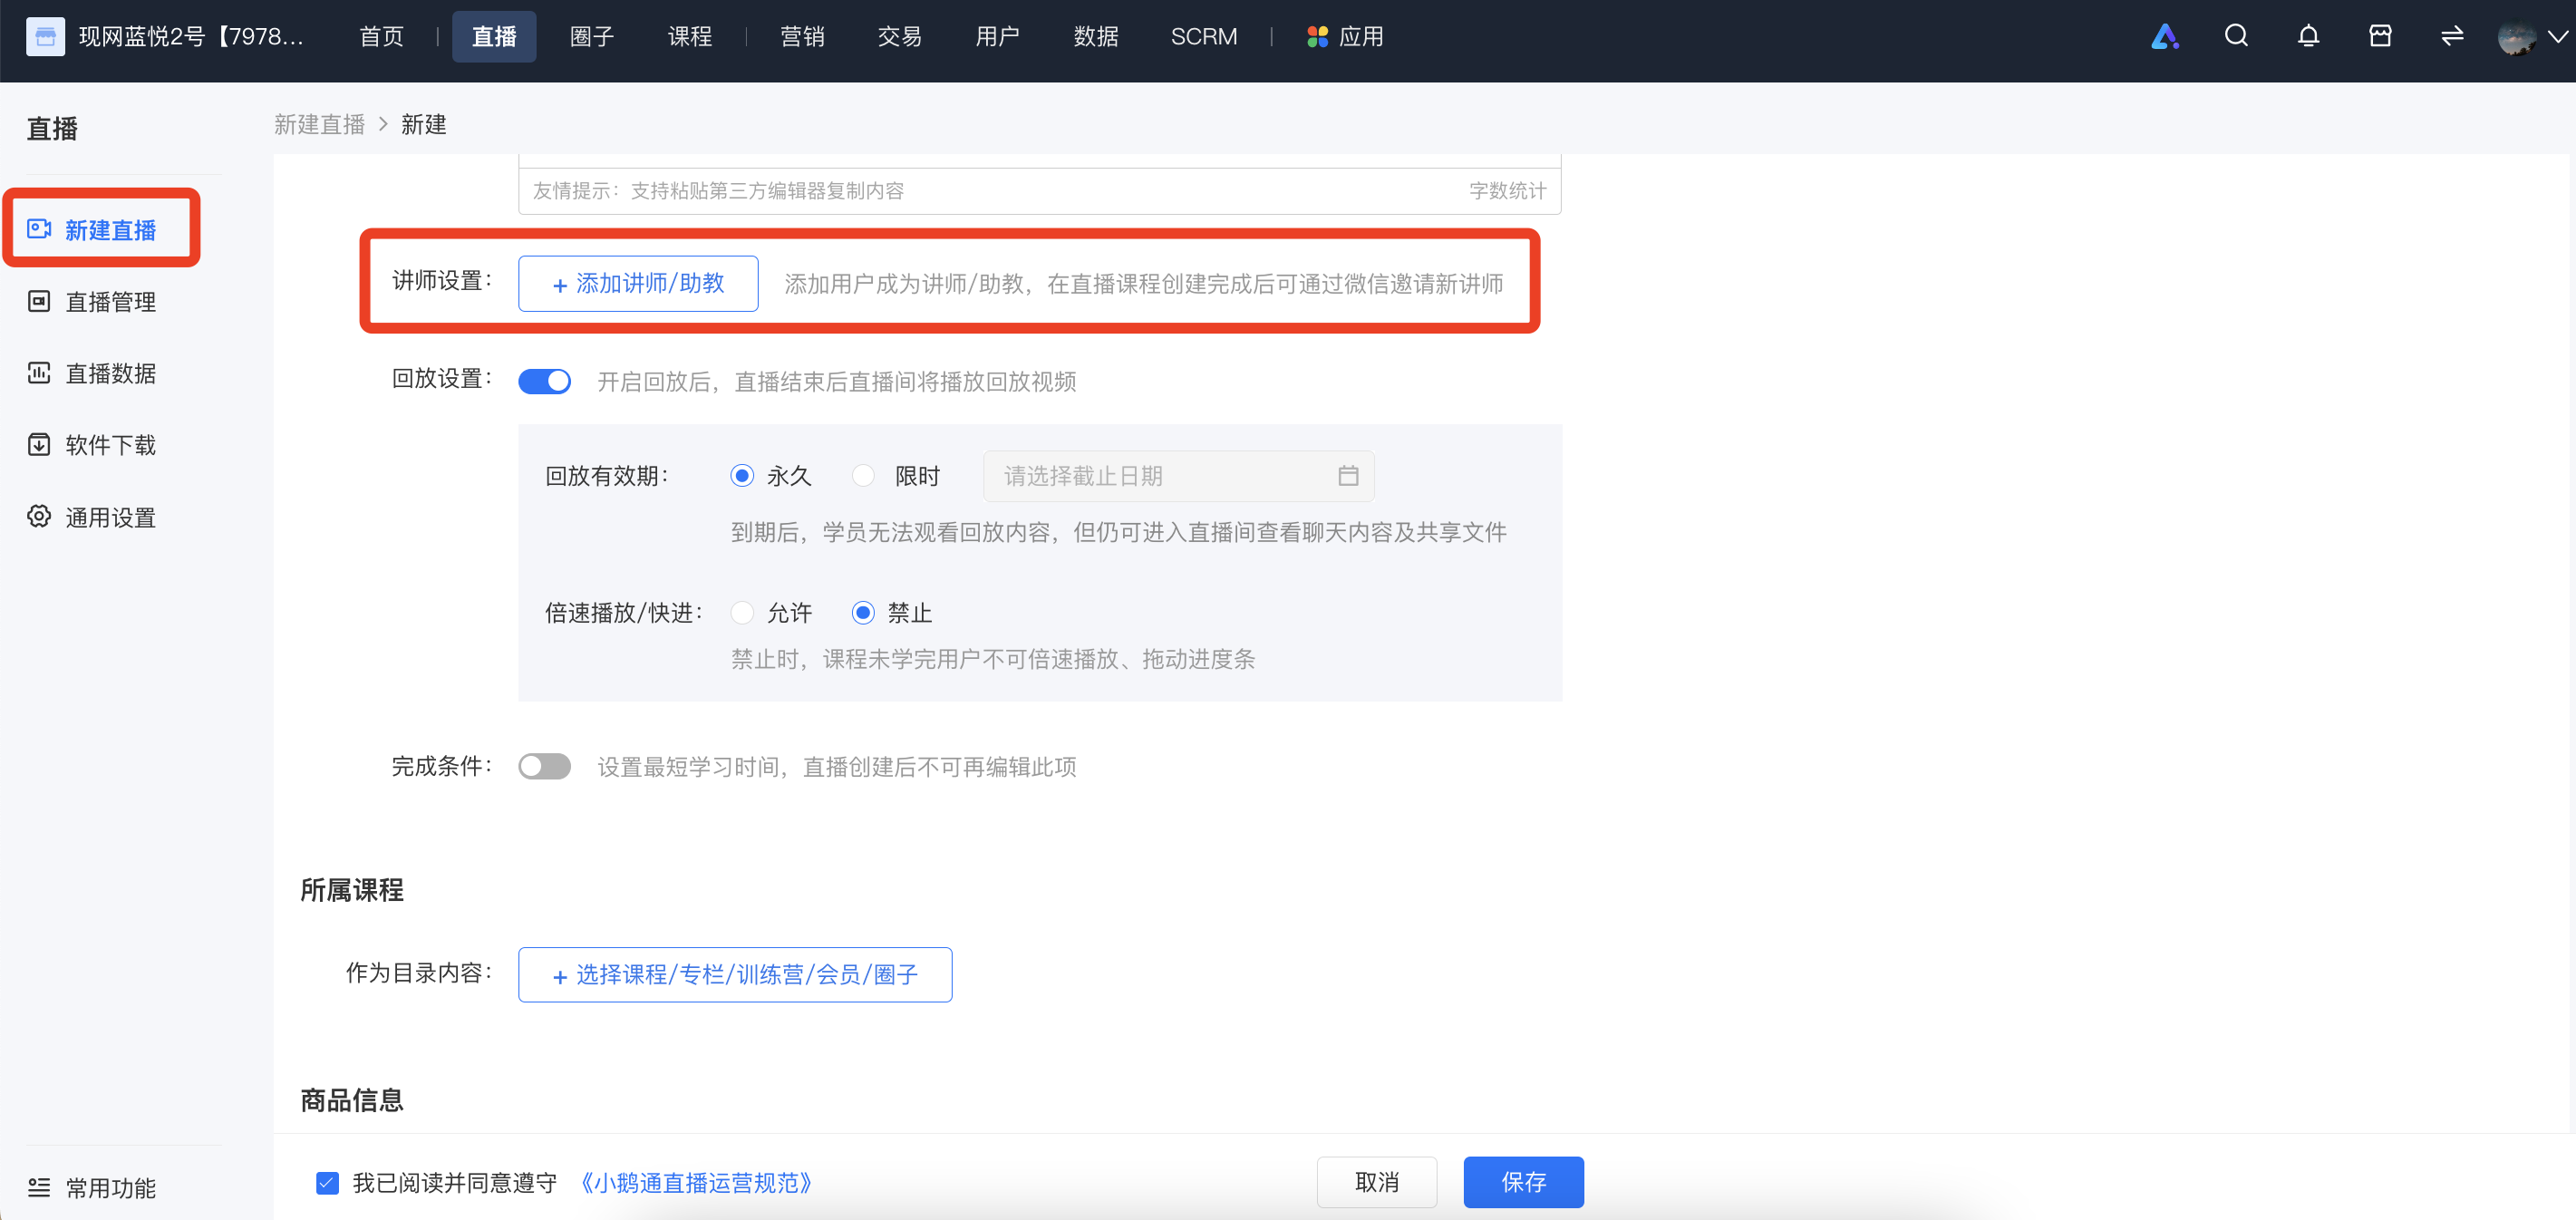Click 常用功能 at sidebar bottom
The image size is (2576, 1220).
click(x=110, y=1187)
